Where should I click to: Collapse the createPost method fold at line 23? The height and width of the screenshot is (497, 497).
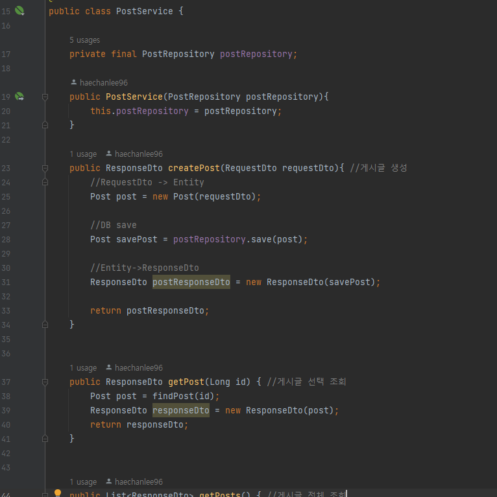(x=45, y=168)
